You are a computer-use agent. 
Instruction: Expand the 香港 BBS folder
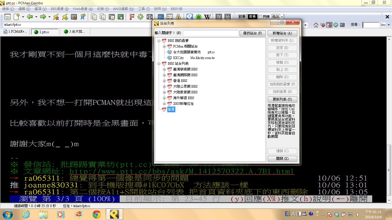[164, 81]
